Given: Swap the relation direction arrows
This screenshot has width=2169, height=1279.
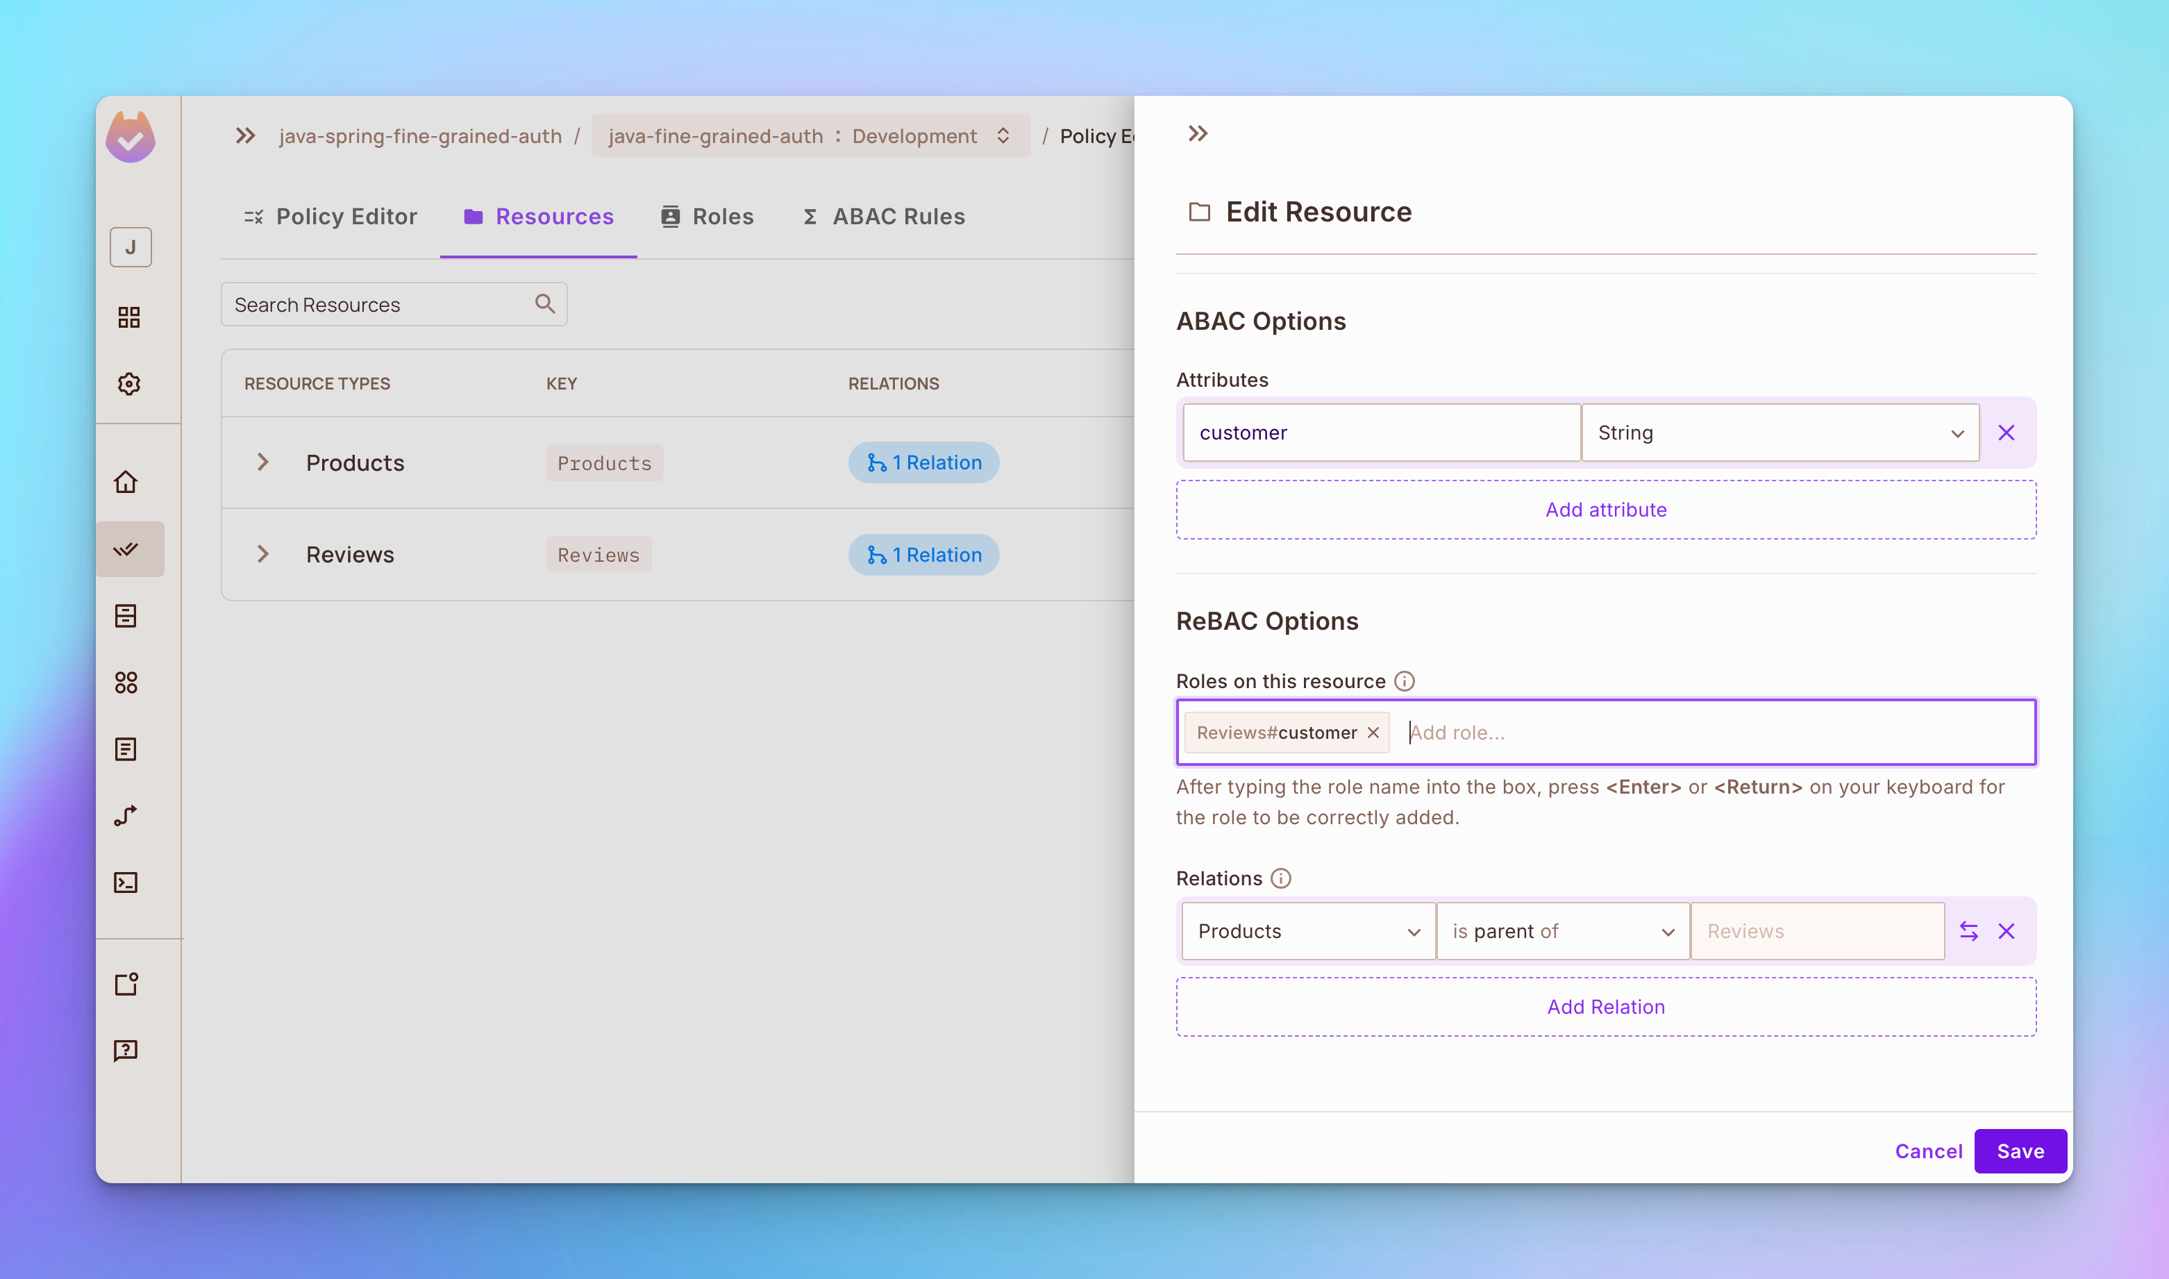Looking at the screenshot, I should (x=1969, y=931).
